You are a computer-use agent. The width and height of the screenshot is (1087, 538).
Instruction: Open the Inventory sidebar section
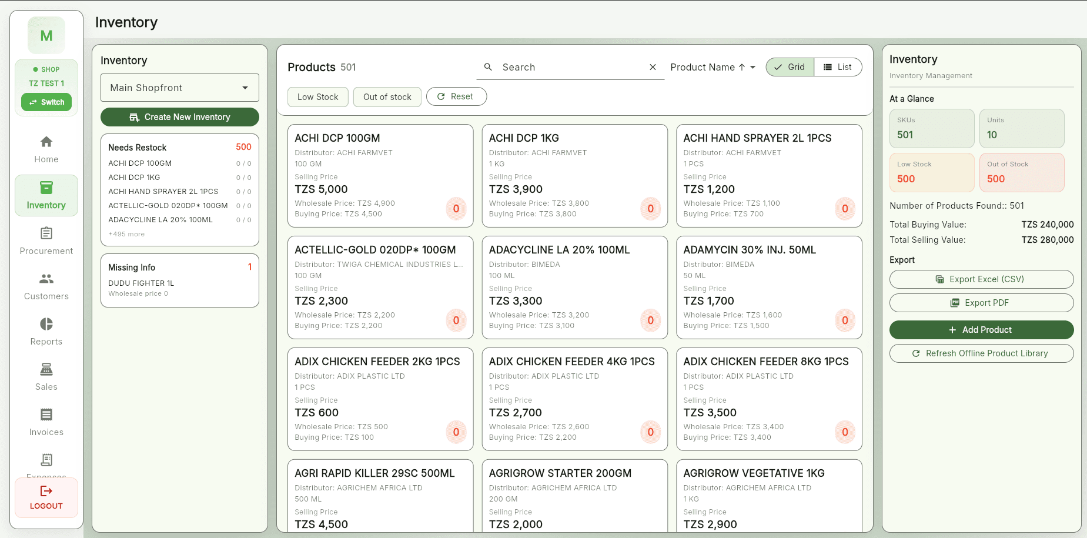(46, 195)
